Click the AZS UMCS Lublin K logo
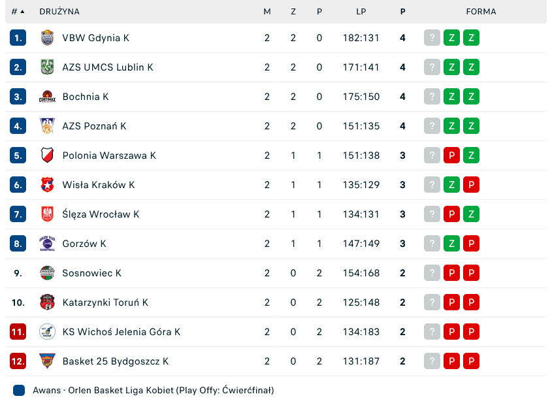 (47, 67)
